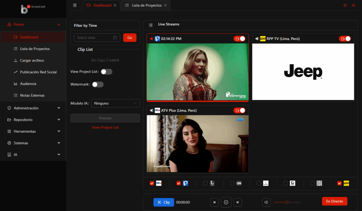The height and width of the screenshot is (211, 362).
Task: Click the volume slider handle
Action: tap(287, 202)
